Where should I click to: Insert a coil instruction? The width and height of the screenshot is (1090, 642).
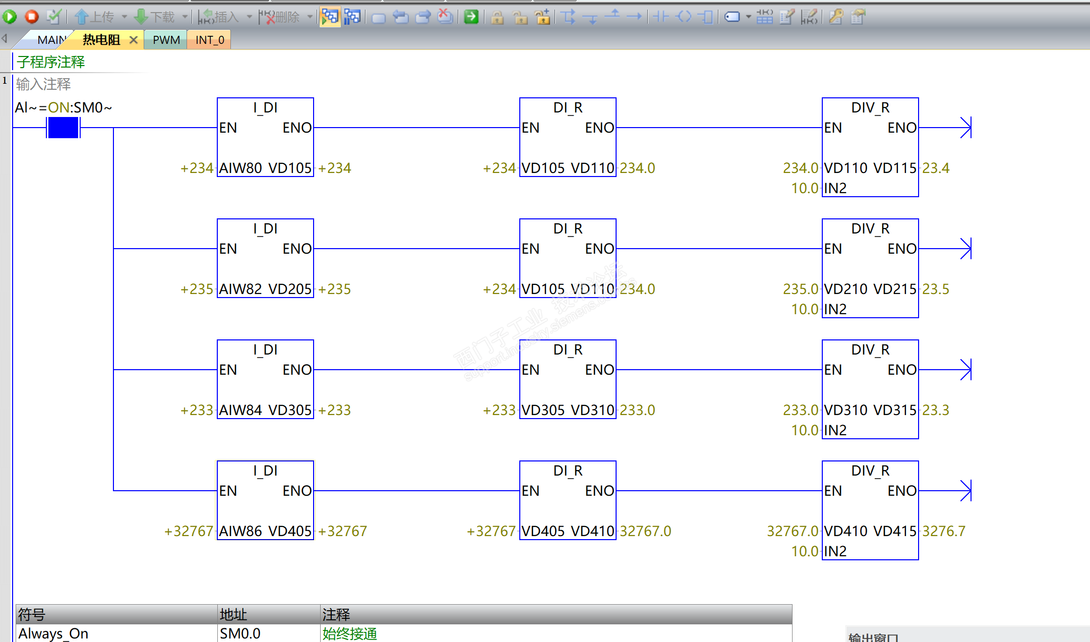click(684, 17)
